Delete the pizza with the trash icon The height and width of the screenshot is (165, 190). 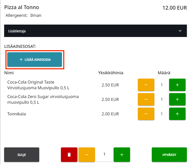tap(69, 155)
